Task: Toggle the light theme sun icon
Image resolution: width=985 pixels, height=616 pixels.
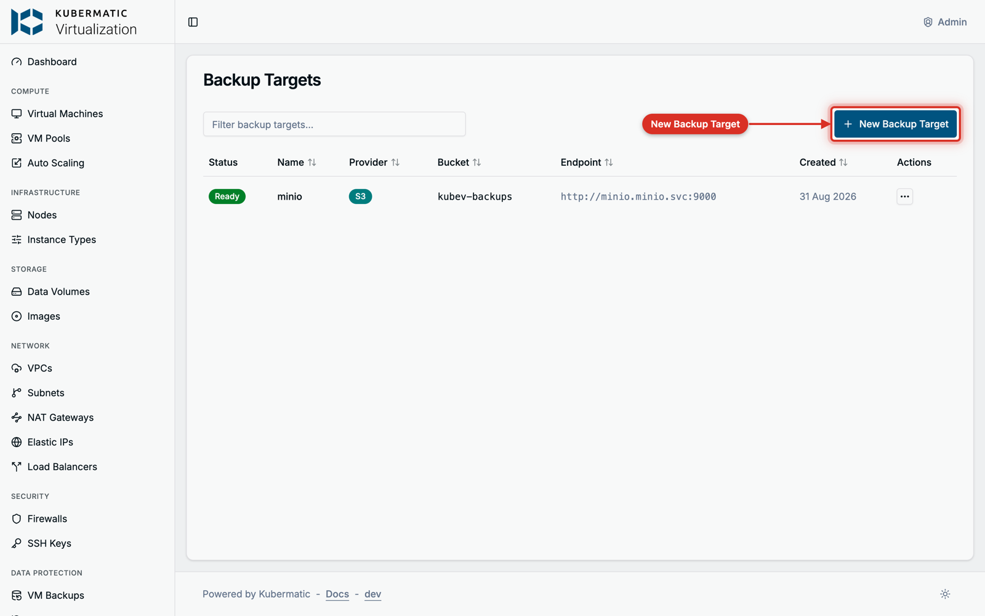Action: coord(945,594)
